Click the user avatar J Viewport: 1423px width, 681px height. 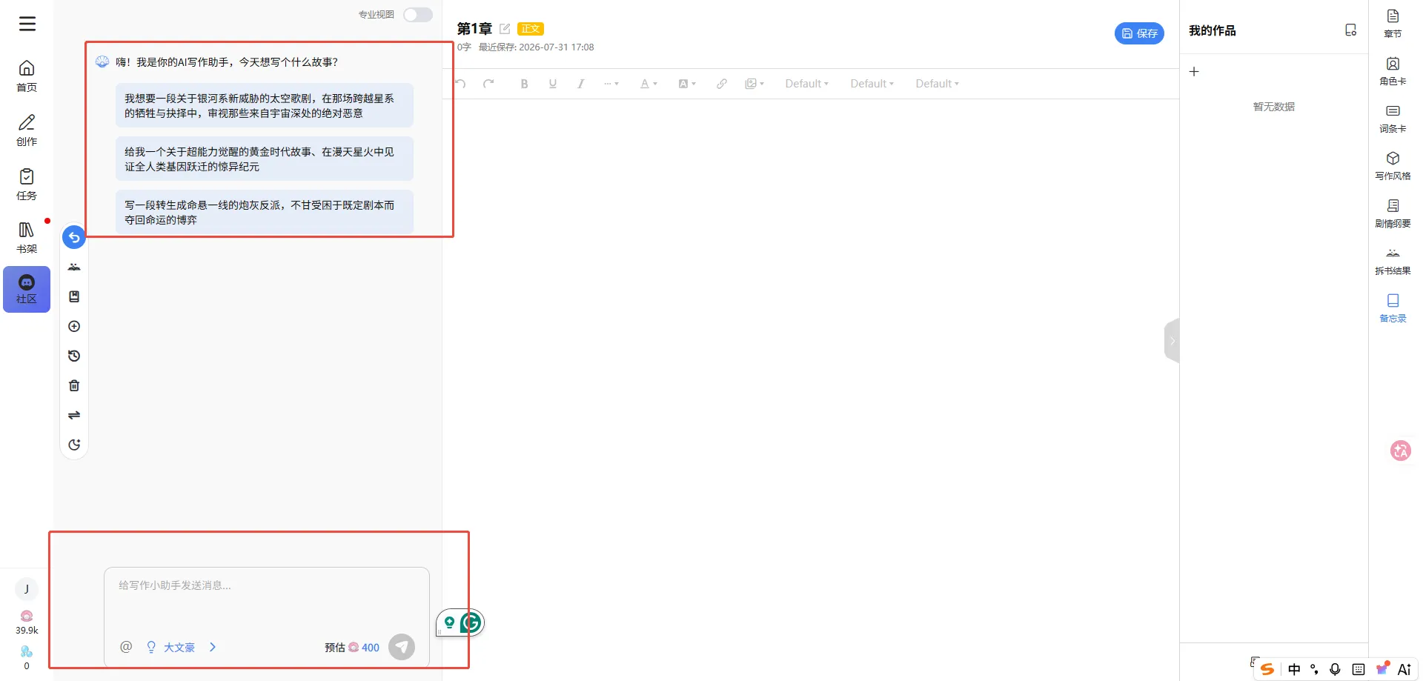pos(27,589)
